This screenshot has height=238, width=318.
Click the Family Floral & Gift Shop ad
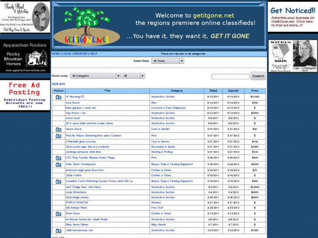click(25, 17)
